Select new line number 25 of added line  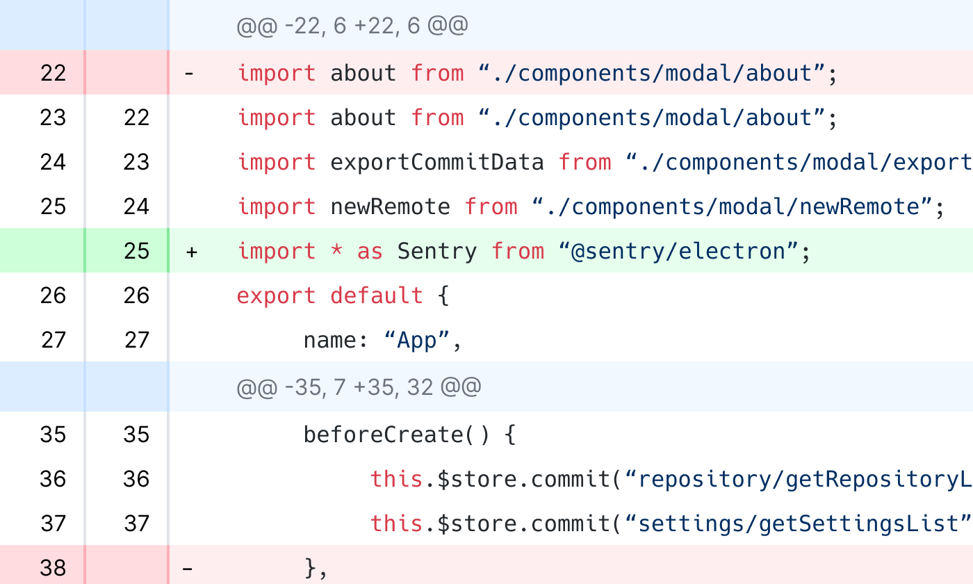point(136,251)
